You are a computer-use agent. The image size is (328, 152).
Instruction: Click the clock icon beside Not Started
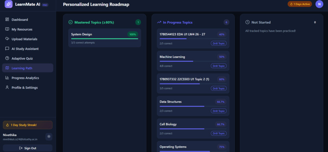pyautogui.click(x=247, y=22)
